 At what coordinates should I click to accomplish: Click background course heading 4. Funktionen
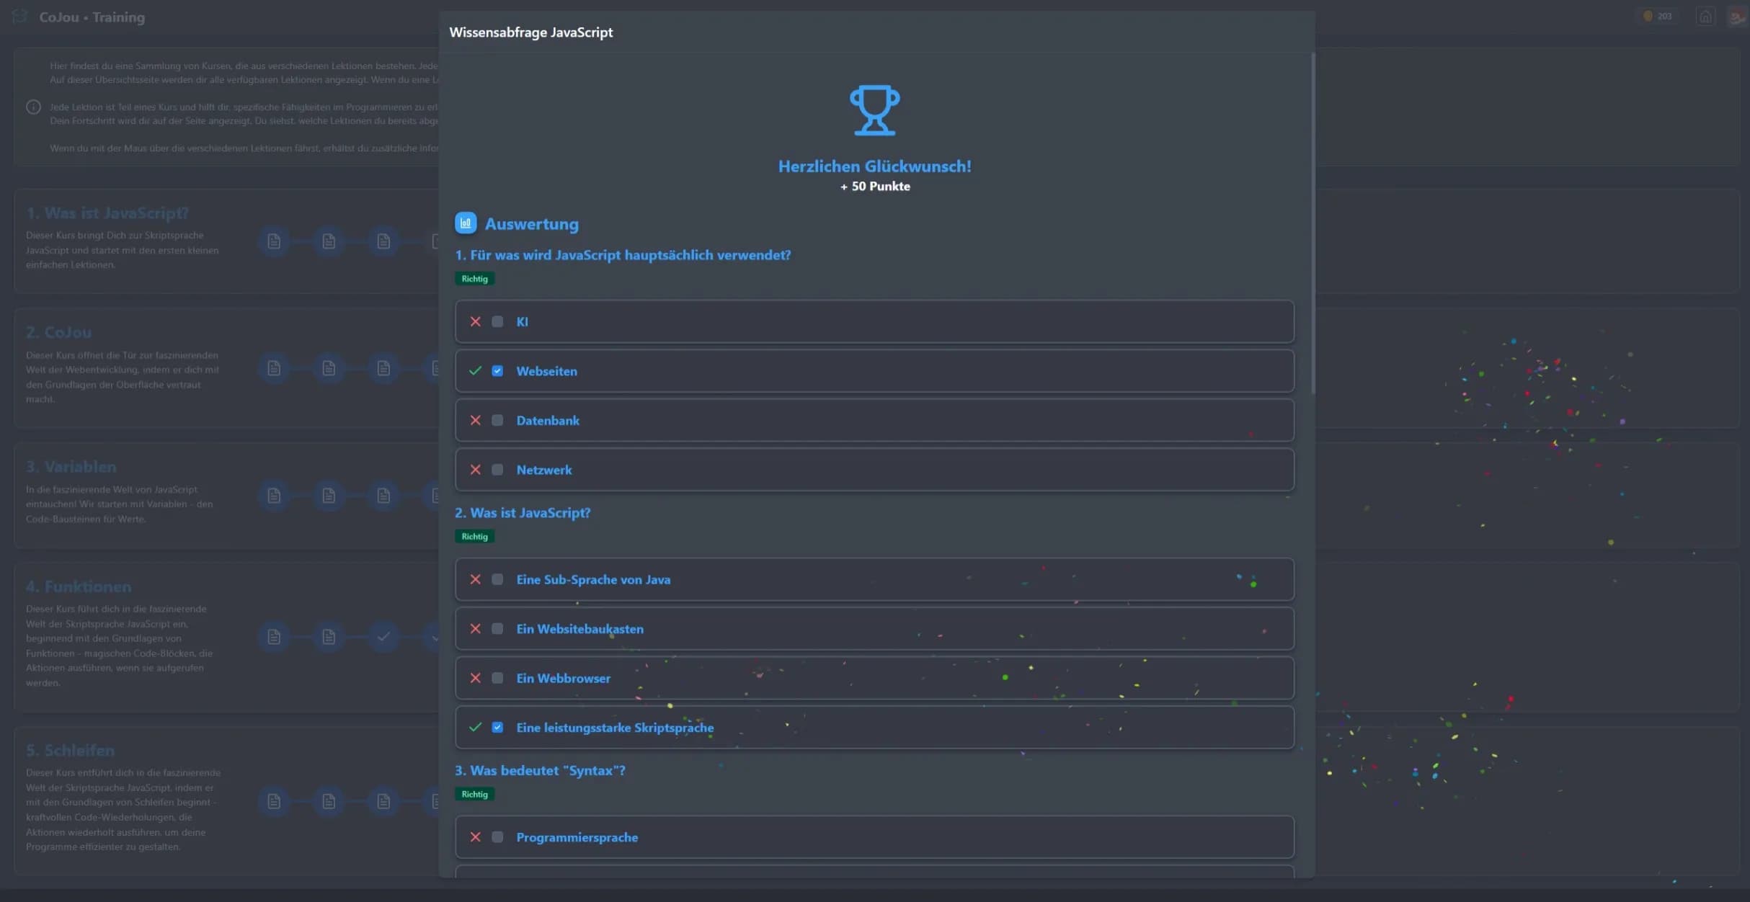click(79, 587)
